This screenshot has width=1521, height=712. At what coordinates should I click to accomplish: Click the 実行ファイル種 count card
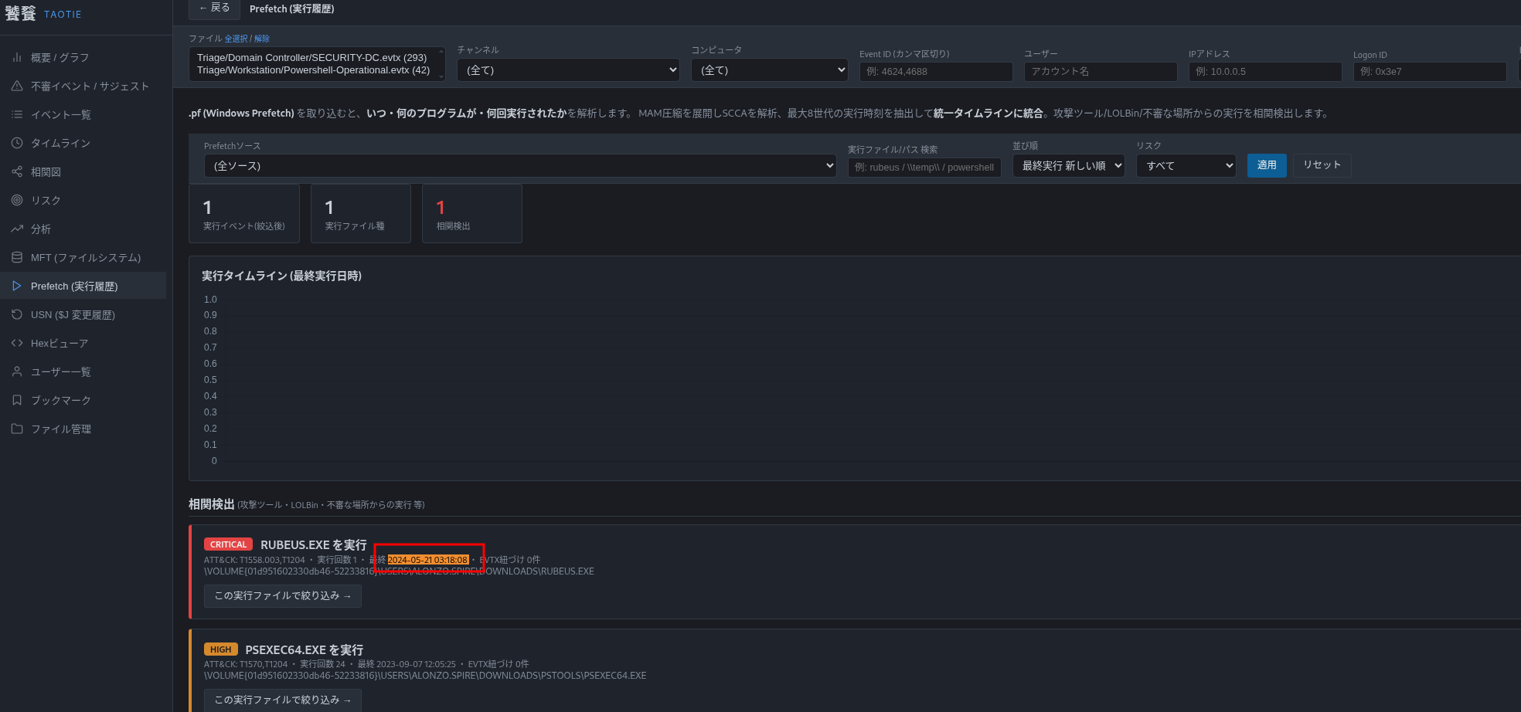(361, 213)
